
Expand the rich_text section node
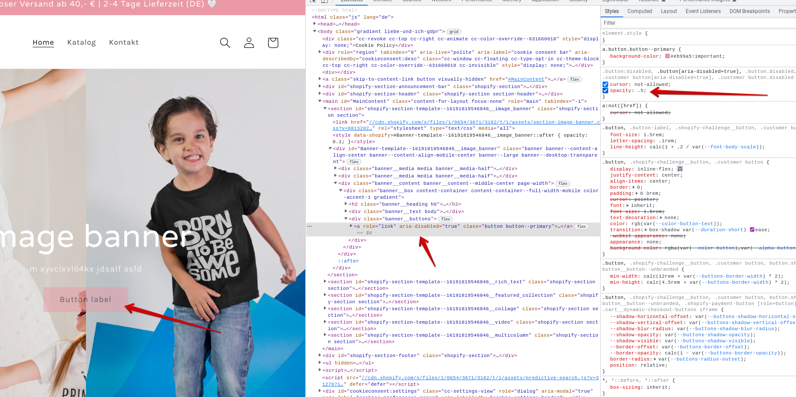click(325, 282)
